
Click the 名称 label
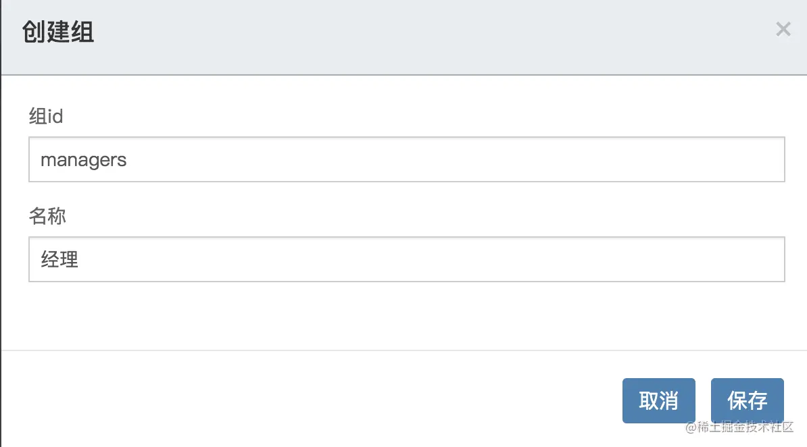coord(47,216)
